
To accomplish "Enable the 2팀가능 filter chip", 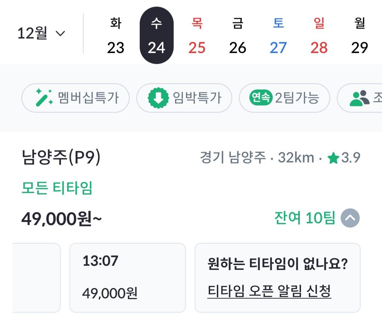I will click(284, 98).
